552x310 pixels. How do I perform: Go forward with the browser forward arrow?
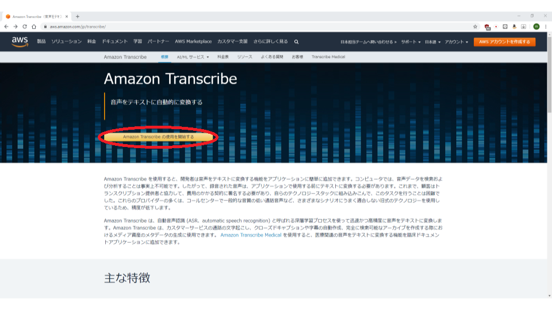16,26
